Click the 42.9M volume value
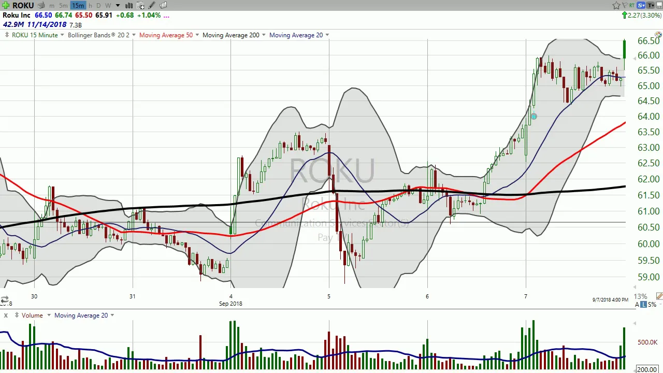The width and height of the screenshot is (663, 373). 13,25
